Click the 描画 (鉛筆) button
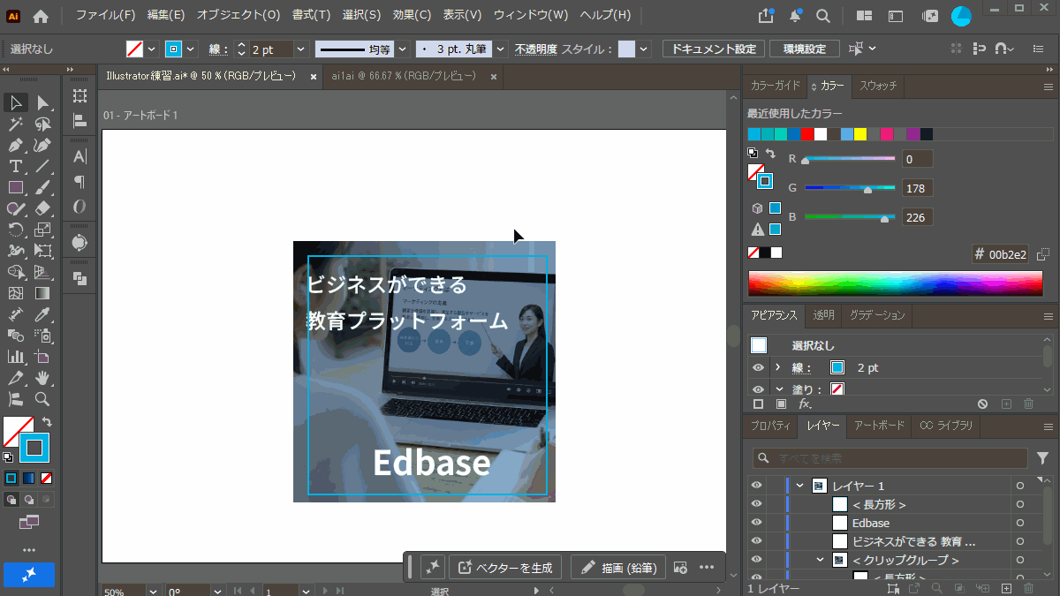 tap(618, 568)
